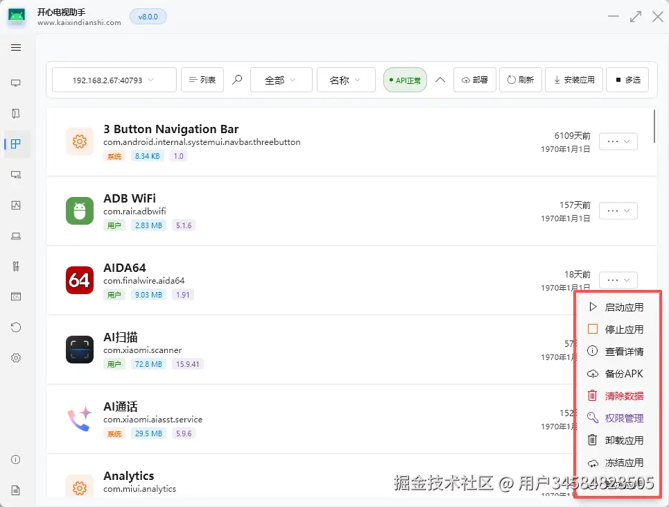This screenshot has width=669, height=507.
Task: Select package name com.rair.adbwifi
Action: tap(134, 212)
